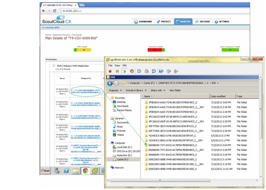This screenshot has width=266, height=190.
Task: Open the Organize dropdown
Action: [x=115, y=90]
